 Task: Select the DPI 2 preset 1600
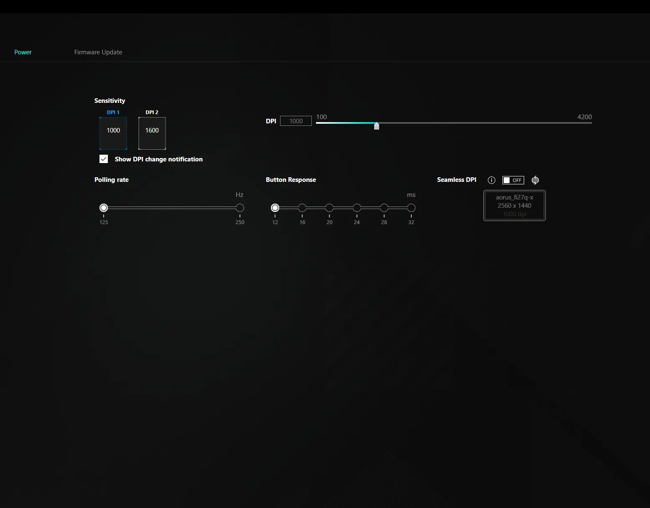point(152,133)
